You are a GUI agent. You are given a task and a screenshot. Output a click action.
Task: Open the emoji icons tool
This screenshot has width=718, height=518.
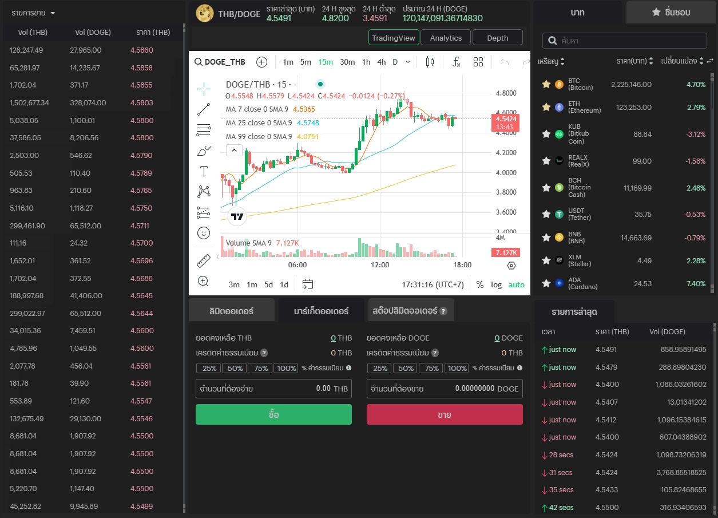(x=204, y=233)
